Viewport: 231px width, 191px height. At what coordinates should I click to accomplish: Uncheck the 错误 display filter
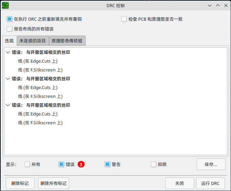(x=61, y=164)
